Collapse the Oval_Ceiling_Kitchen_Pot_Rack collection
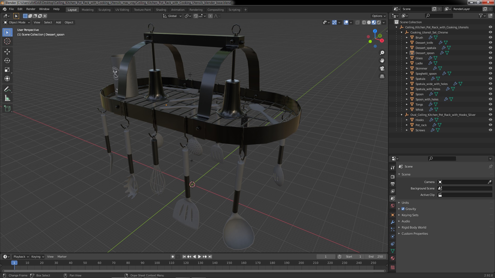Viewport: 495px width, 278px height. coord(401,115)
